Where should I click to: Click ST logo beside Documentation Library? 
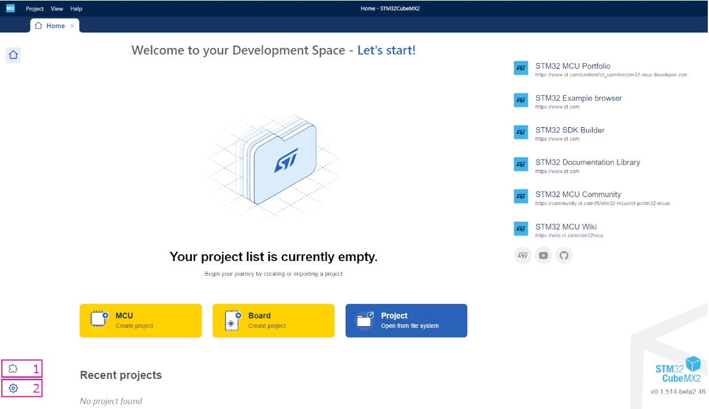(521, 165)
